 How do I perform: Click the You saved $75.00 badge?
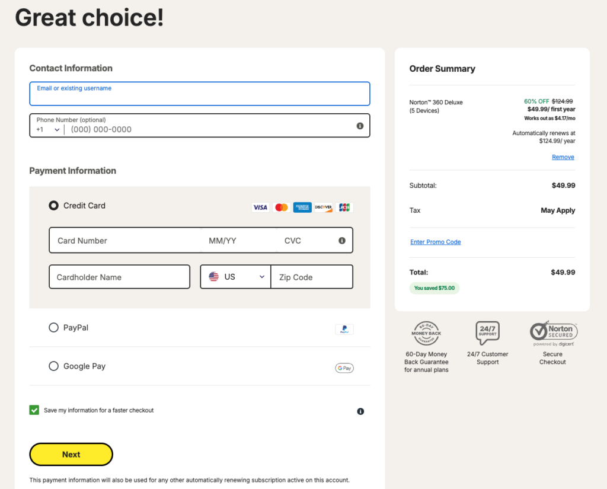[435, 288]
